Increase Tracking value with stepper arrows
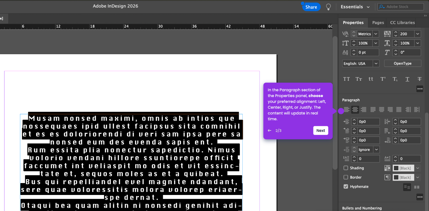 click(396, 32)
